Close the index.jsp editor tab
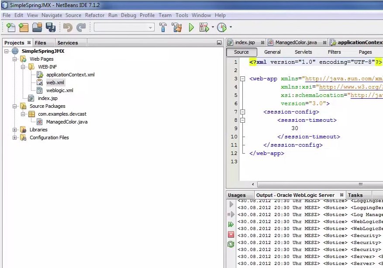The image size is (383, 268). (262, 42)
